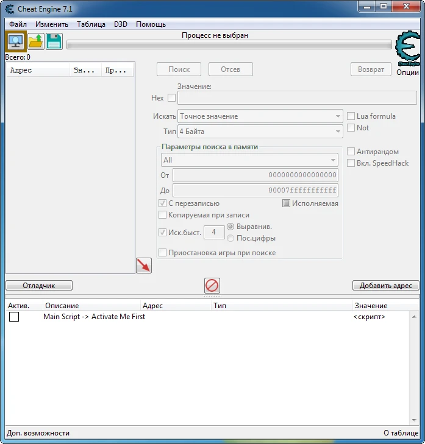The image size is (425, 444).
Task: Click the Пр... column header
Action: click(118, 70)
